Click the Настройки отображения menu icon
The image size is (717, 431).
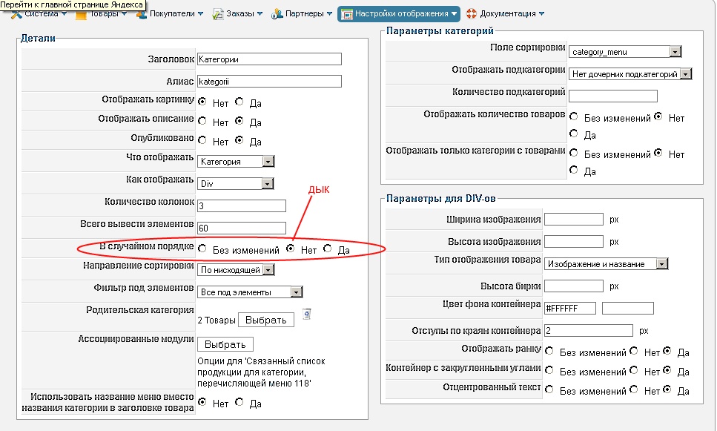pyautogui.click(x=346, y=14)
